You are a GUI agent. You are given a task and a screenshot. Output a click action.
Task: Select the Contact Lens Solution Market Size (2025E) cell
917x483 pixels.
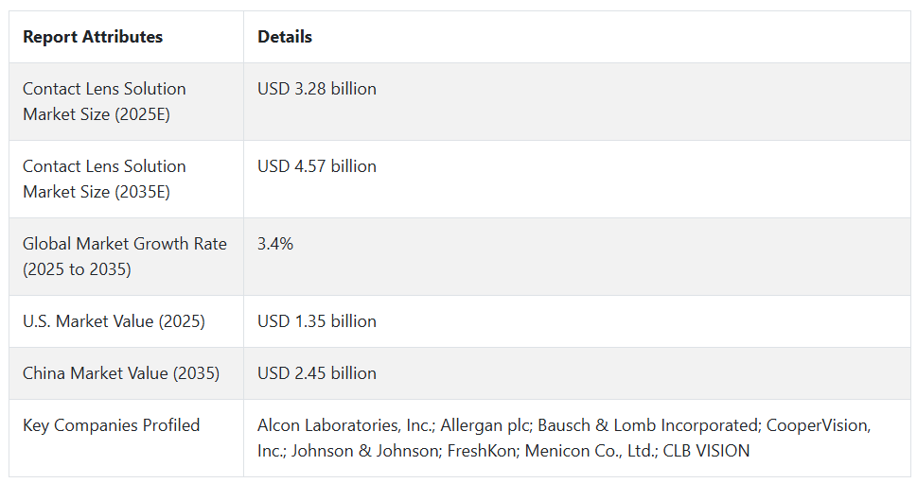pos(126,102)
